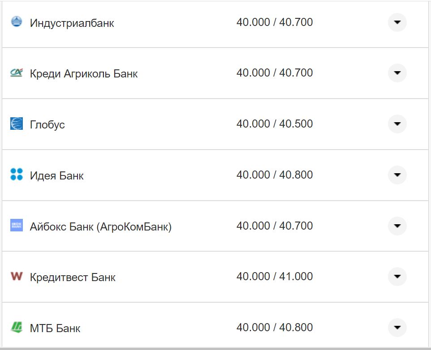The height and width of the screenshot is (350, 431).
Task: Click the Индустриалбанк logo icon
Action: 16,22
